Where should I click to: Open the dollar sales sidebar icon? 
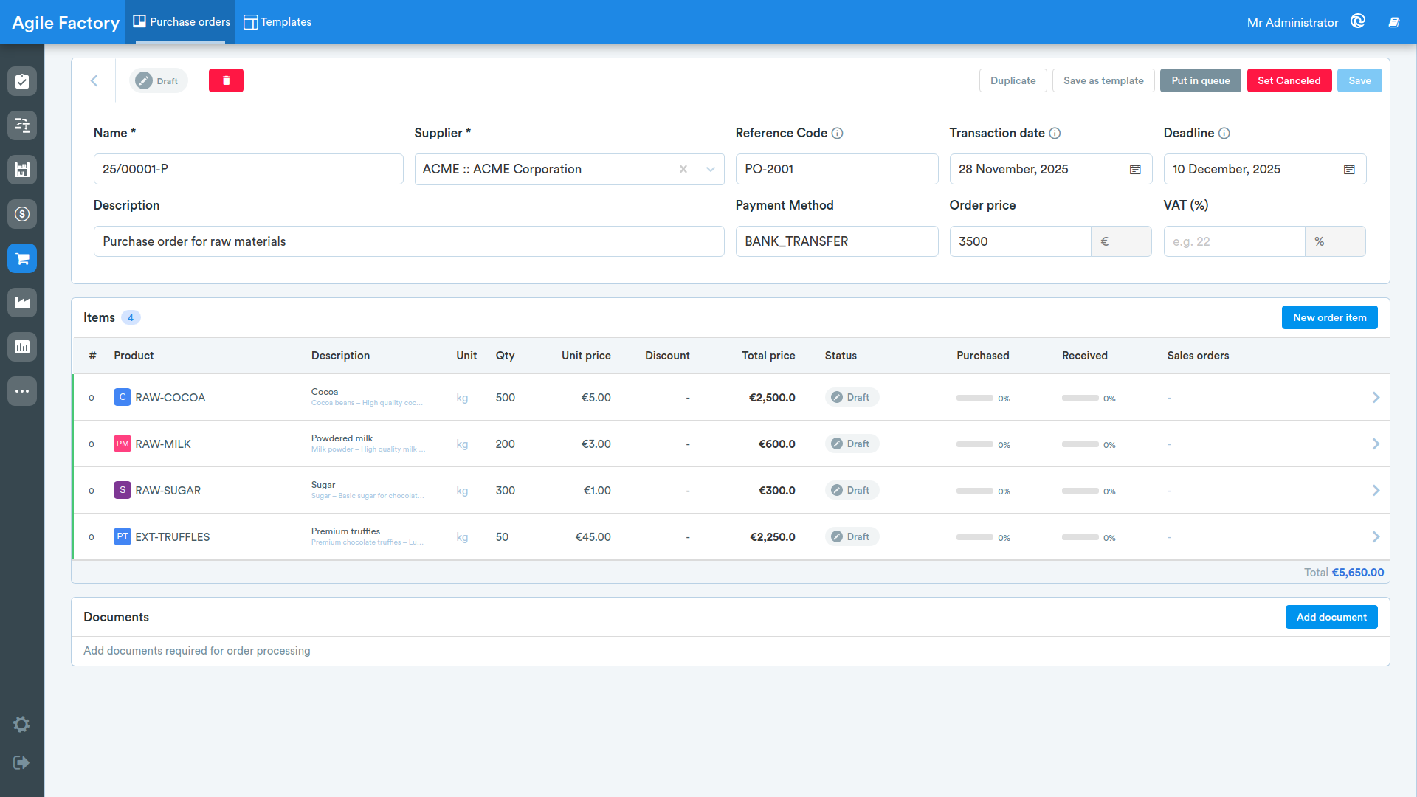[x=22, y=214]
